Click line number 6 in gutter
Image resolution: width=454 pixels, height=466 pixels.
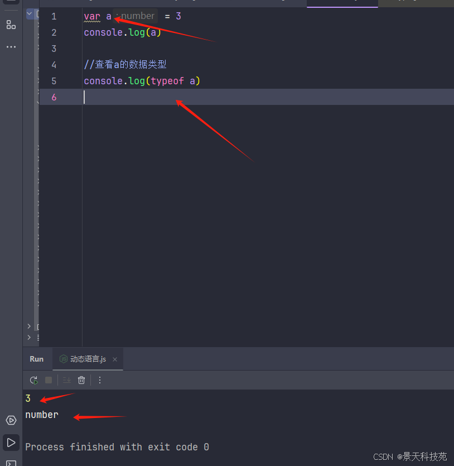54,97
